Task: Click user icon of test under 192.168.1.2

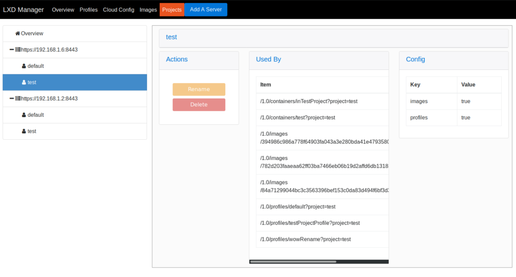Action: [x=24, y=131]
